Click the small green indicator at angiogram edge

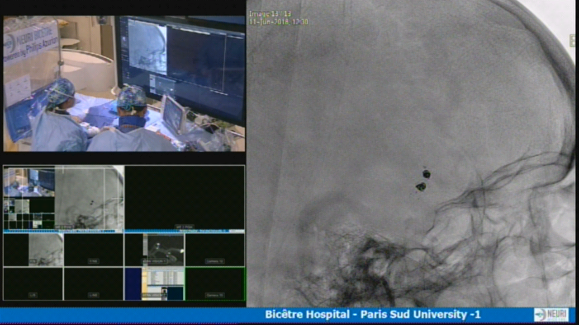572,41
